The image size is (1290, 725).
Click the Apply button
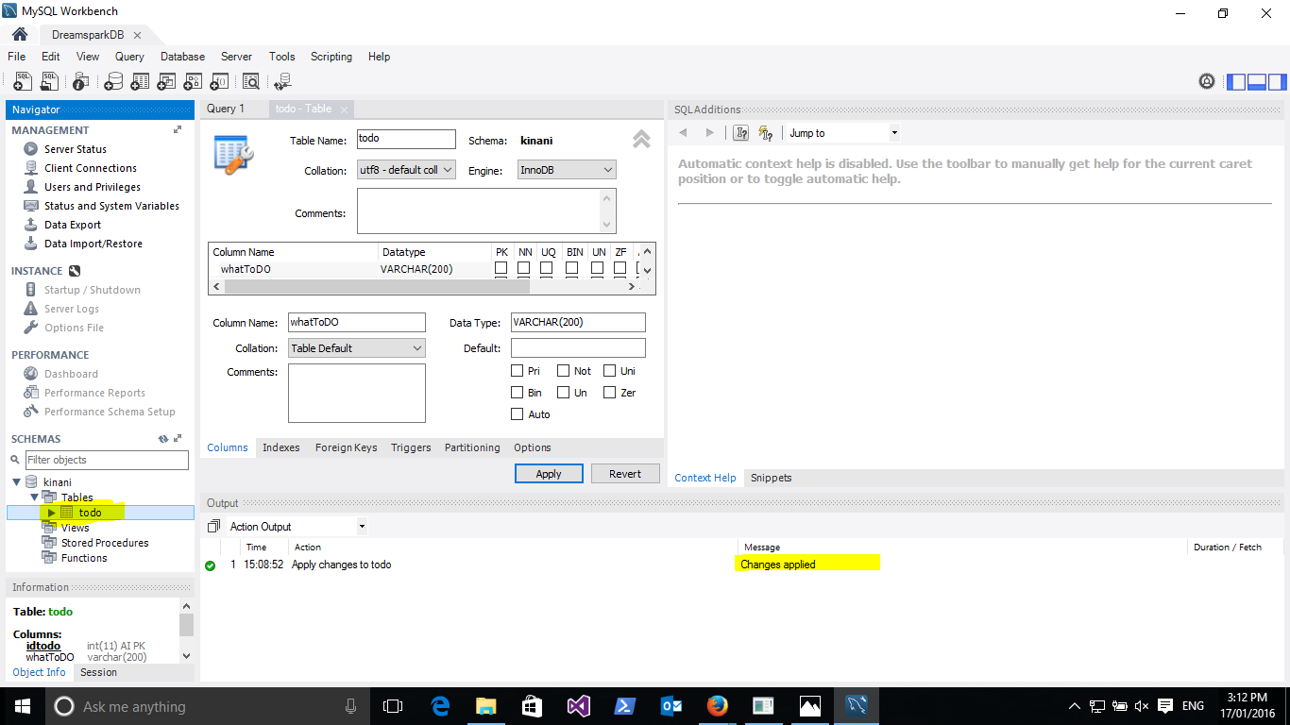coord(549,474)
